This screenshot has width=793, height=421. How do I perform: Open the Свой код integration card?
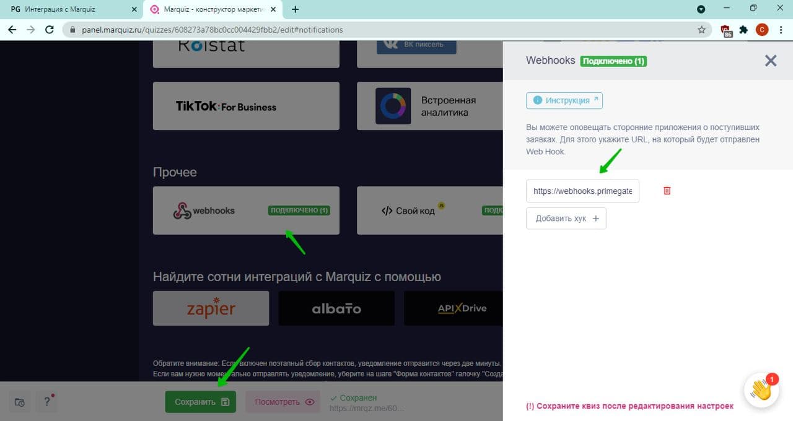pos(430,210)
